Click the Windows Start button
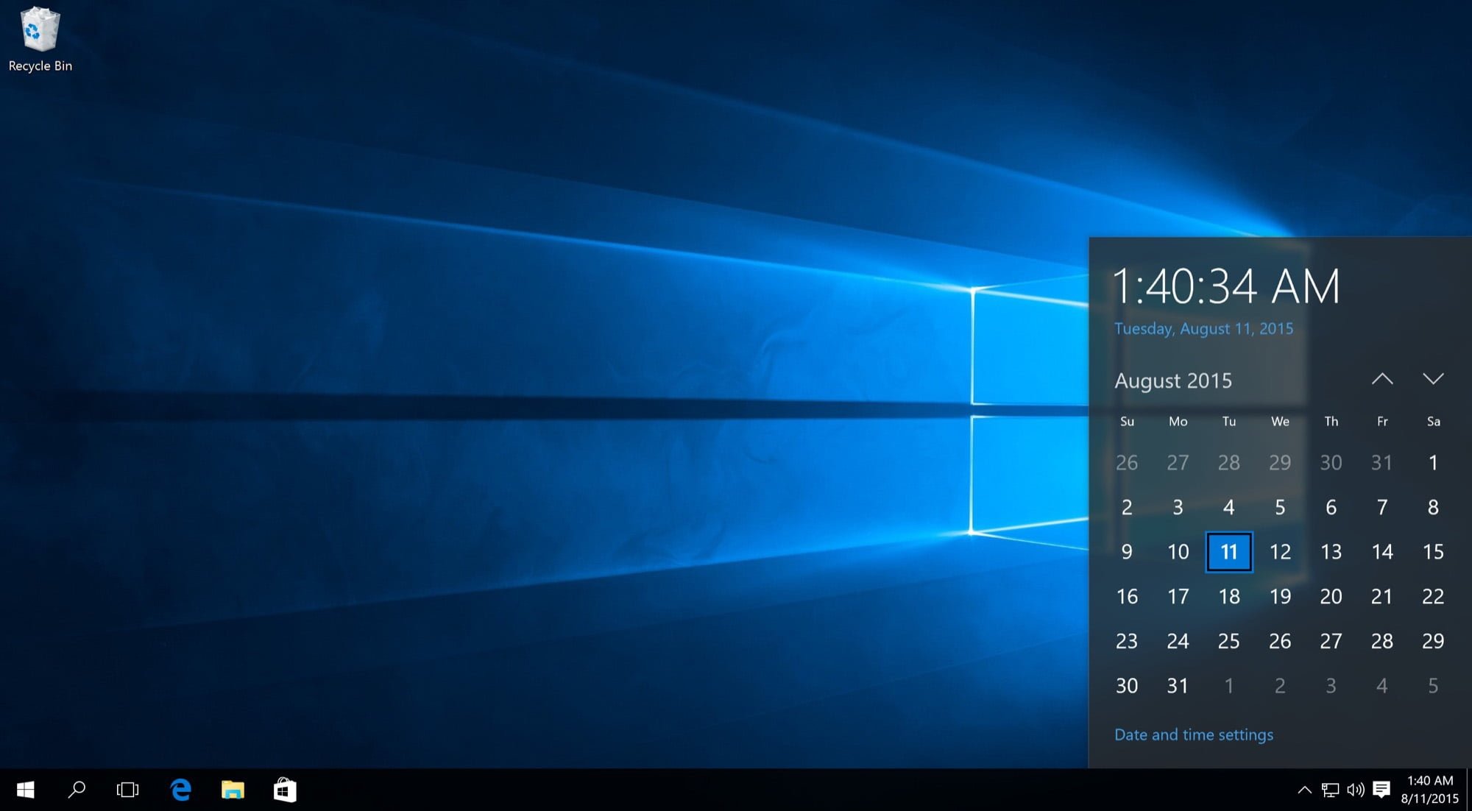The width and height of the screenshot is (1472, 811). pyautogui.click(x=24, y=789)
